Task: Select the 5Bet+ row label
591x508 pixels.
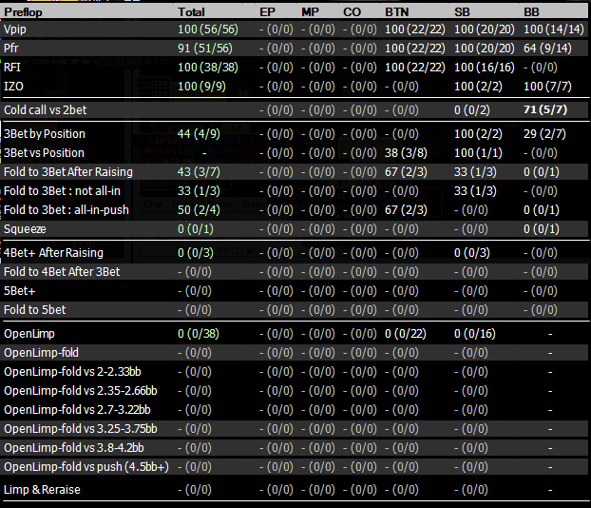Action: point(20,291)
